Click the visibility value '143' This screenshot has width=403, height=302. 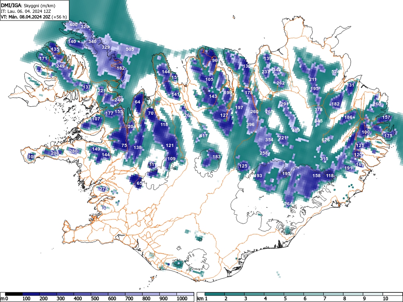coord(213,96)
